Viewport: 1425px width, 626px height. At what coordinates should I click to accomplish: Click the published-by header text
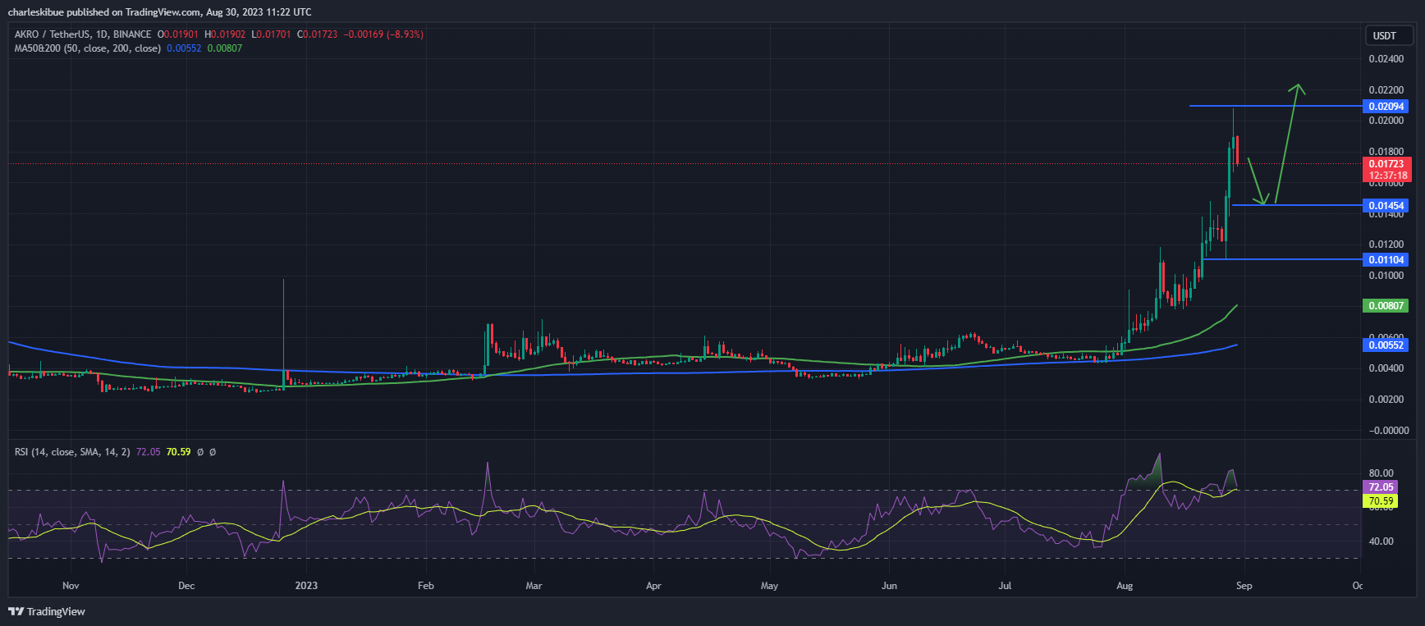[159, 12]
